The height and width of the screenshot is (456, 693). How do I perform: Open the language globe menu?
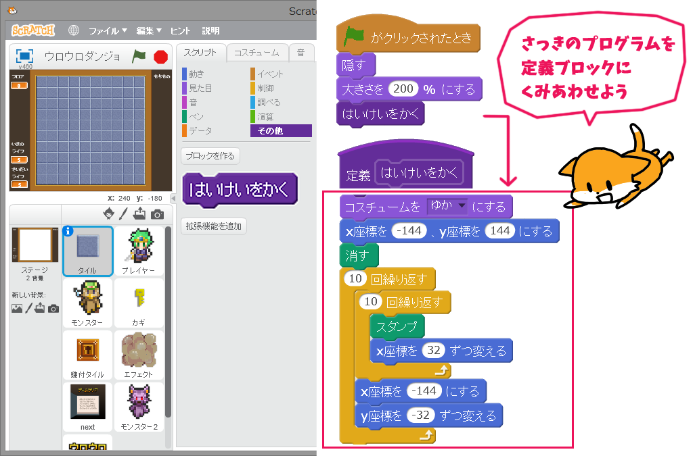coord(74,30)
